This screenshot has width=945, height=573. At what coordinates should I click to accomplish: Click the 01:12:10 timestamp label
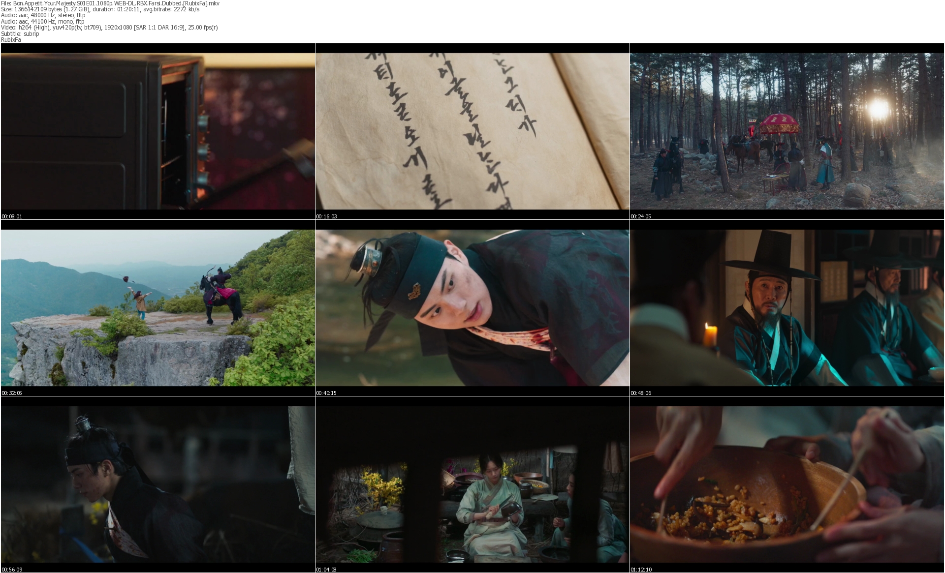[641, 570]
